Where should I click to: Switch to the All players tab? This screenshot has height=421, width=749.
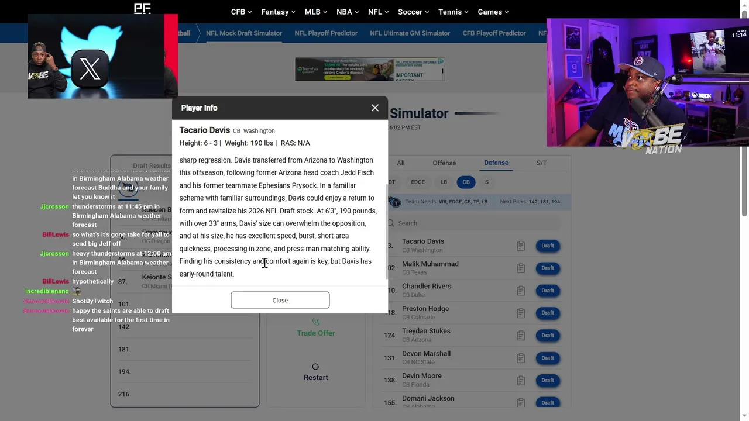401,163
